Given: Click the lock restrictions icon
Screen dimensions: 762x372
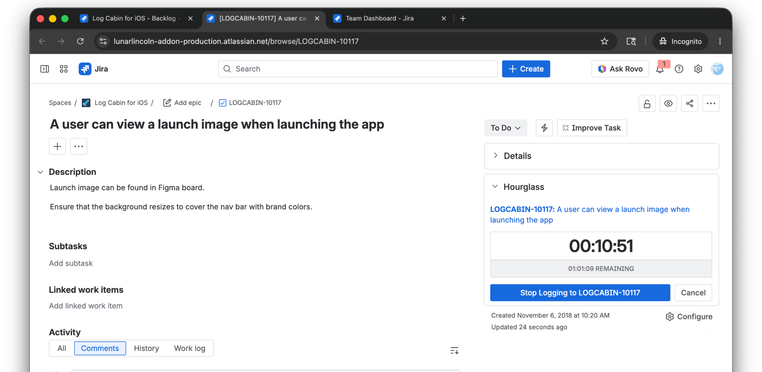Looking at the screenshot, I should click(x=647, y=103).
